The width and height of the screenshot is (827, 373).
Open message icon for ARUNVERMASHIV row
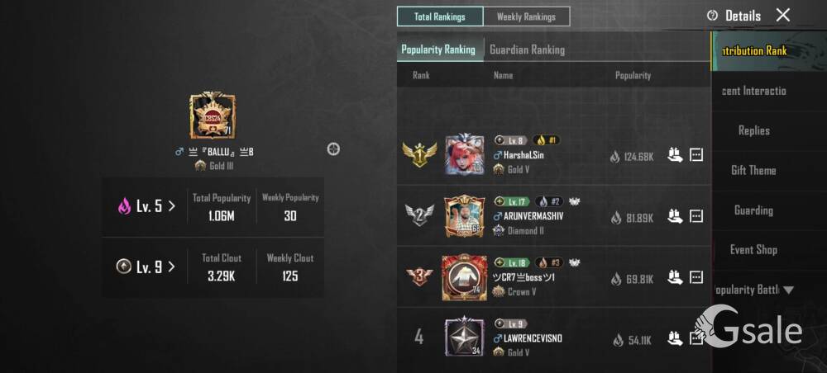pyautogui.click(x=696, y=216)
